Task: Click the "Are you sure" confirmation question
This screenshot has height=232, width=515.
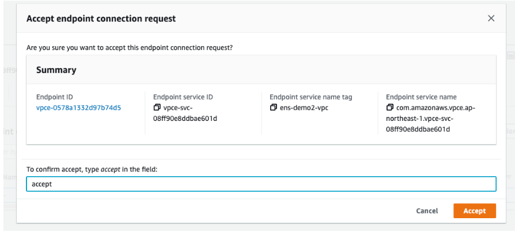Action: point(130,47)
